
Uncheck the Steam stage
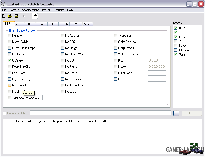pos(176,54)
